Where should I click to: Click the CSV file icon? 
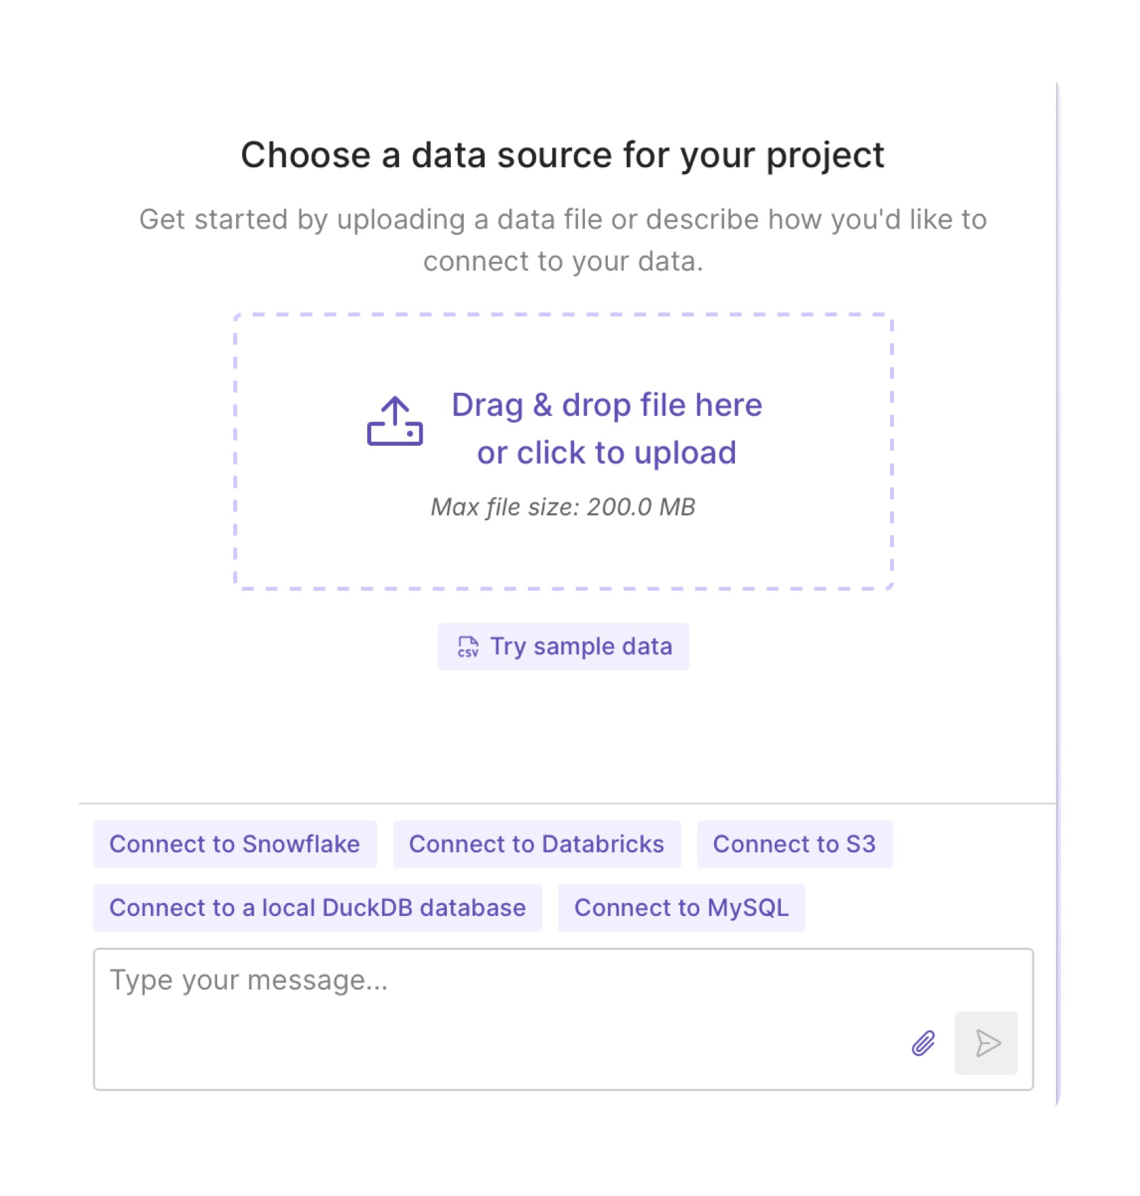(468, 647)
